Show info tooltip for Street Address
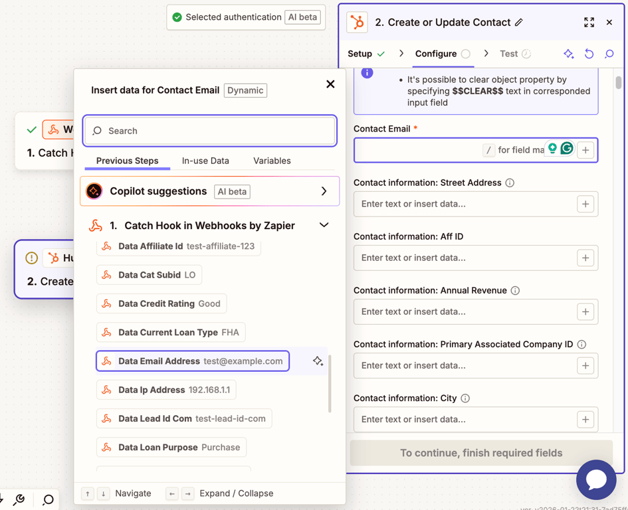The height and width of the screenshot is (510, 628). (x=510, y=183)
